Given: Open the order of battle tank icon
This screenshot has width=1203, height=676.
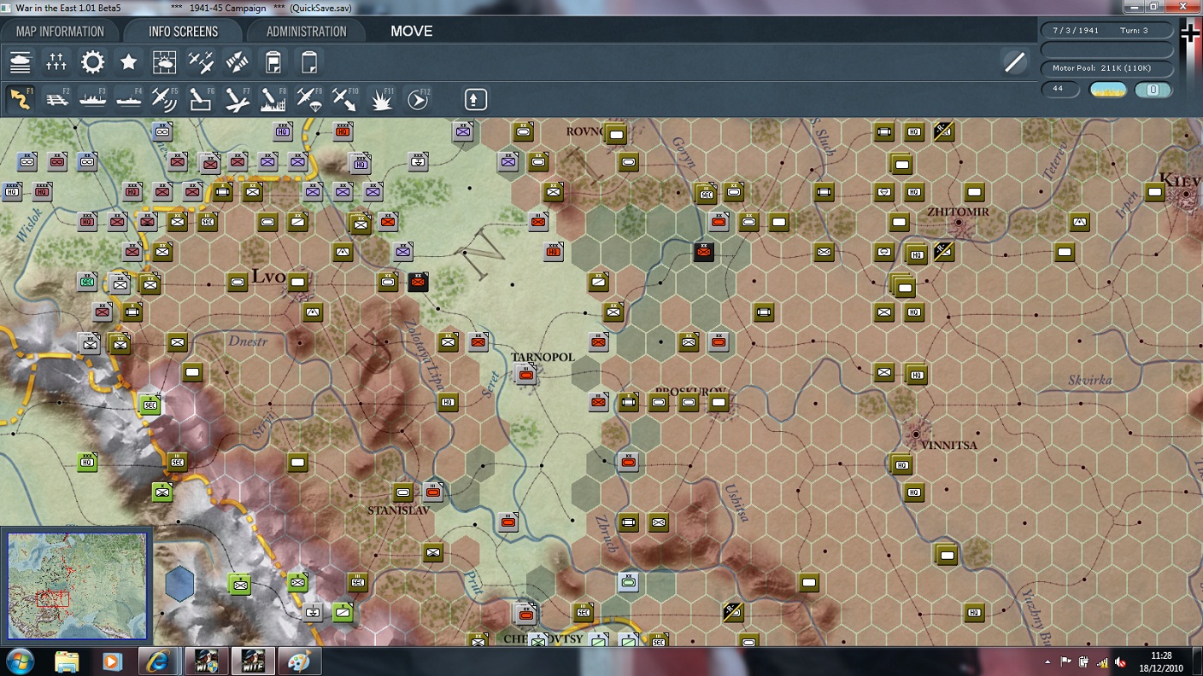Looking at the screenshot, I should coord(21,62).
